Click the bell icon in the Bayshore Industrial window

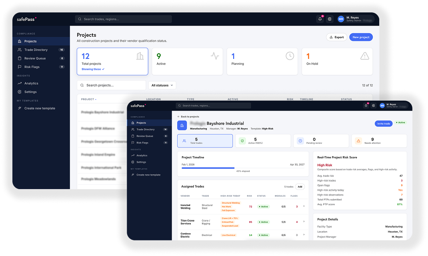pos(366,106)
